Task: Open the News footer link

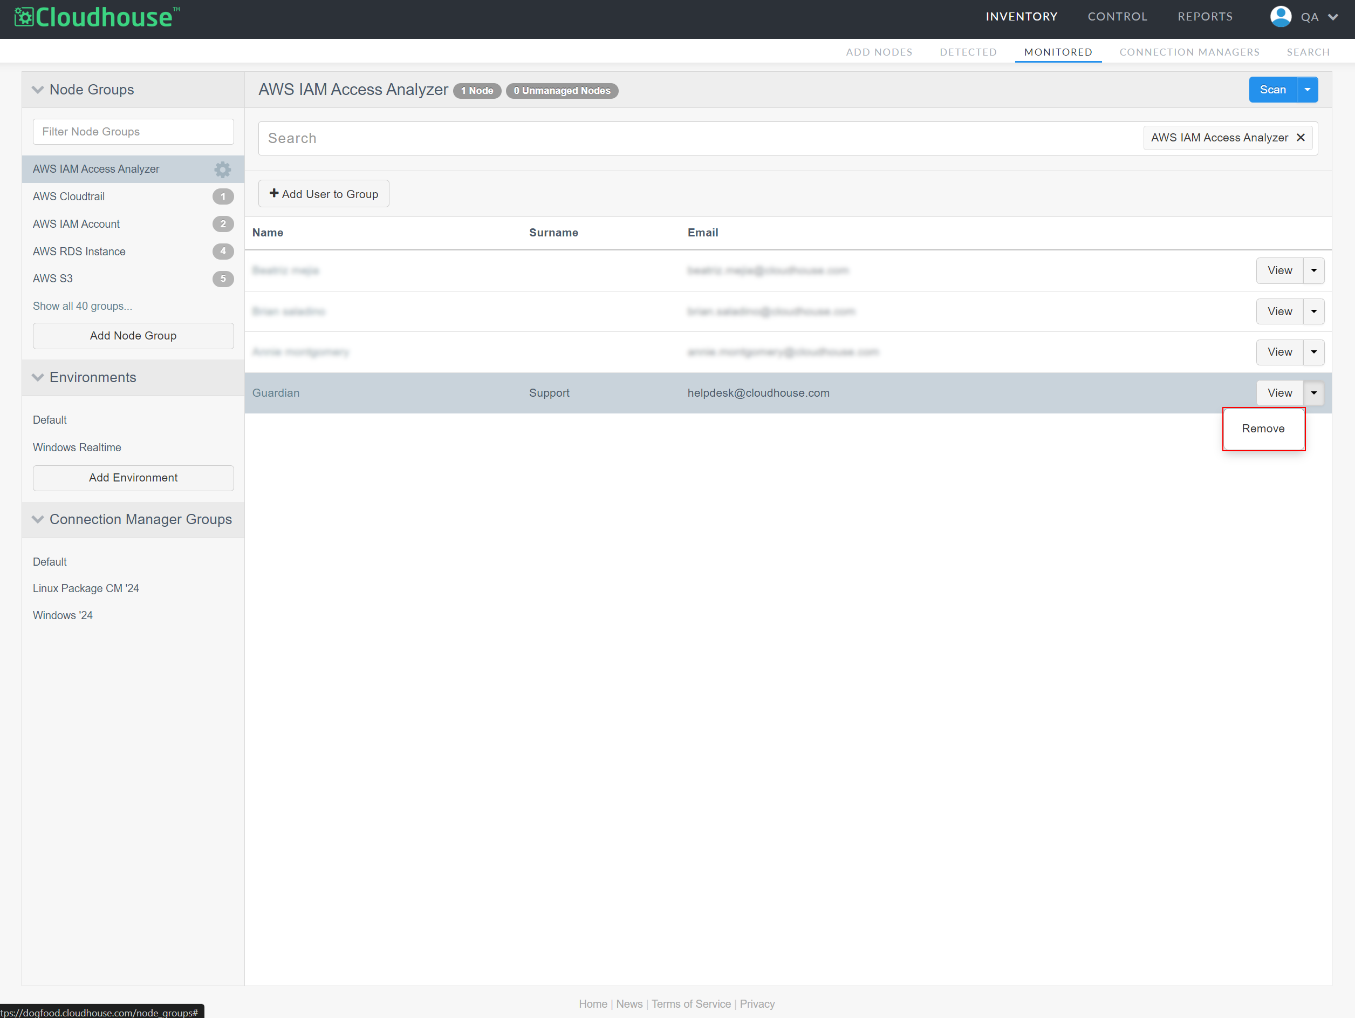Action: pos(629,1004)
